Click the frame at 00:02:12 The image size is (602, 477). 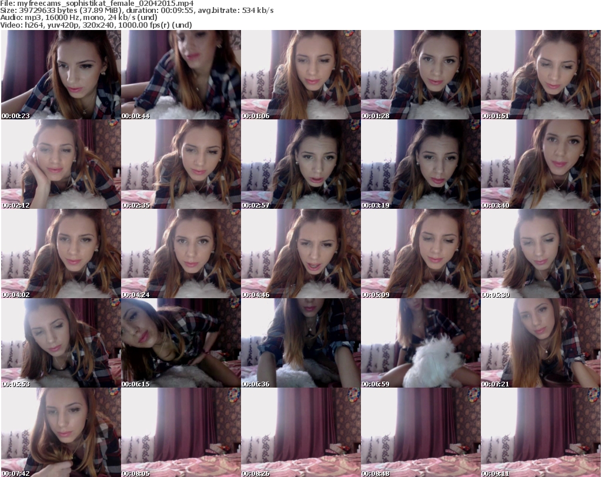61,164
